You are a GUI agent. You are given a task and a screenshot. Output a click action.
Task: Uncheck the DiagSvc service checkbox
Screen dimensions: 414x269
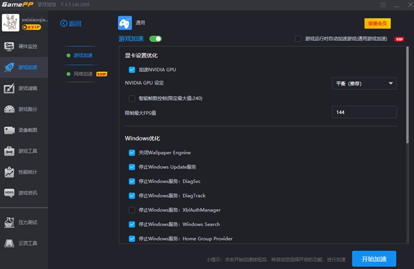pyautogui.click(x=132, y=181)
